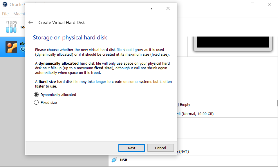Open the File menu
Screen dimensions: 278x167
(x=5, y=14)
